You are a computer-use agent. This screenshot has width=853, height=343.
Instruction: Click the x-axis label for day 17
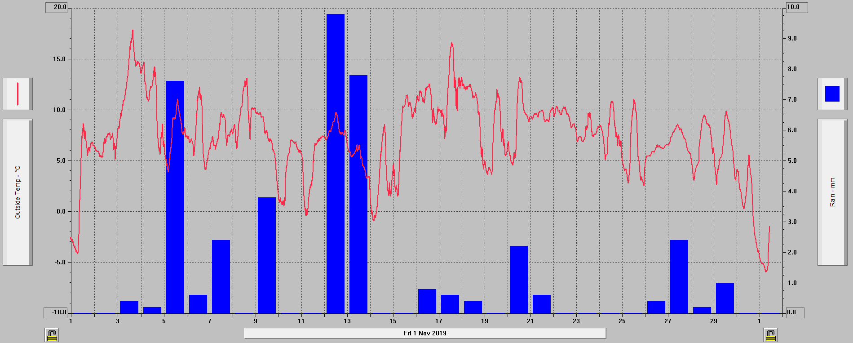coord(439,321)
